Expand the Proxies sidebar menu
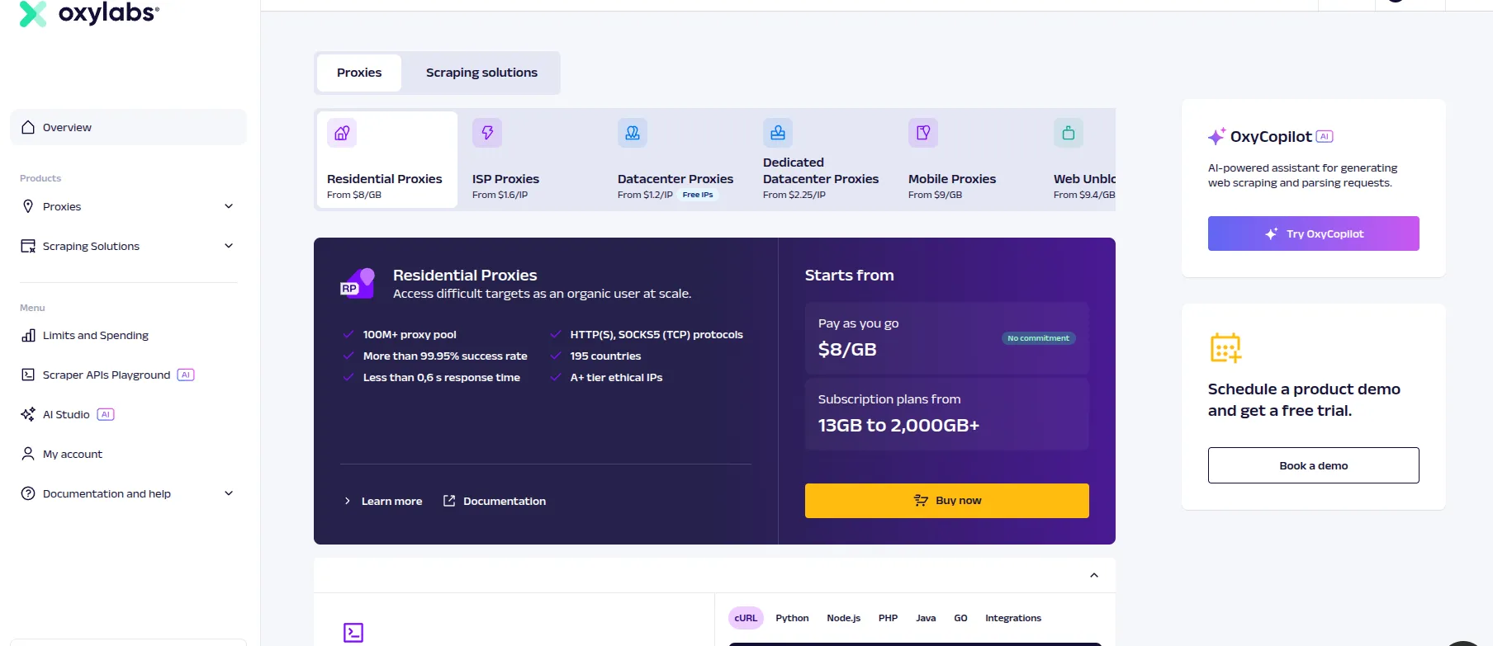The width and height of the screenshot is (1493, 646). (x=229, y=206)
